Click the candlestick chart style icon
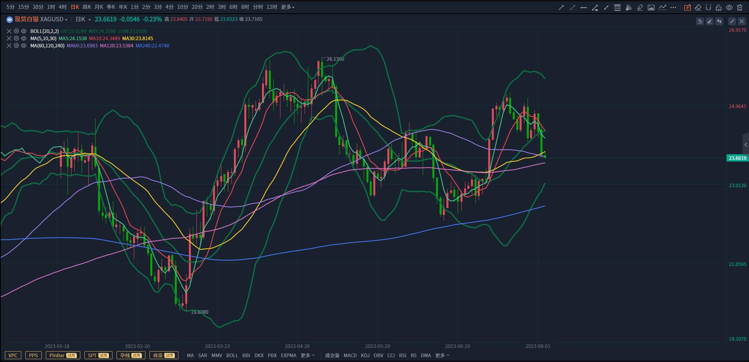Viewport: 749px width, 362px height. click(719, 21)
